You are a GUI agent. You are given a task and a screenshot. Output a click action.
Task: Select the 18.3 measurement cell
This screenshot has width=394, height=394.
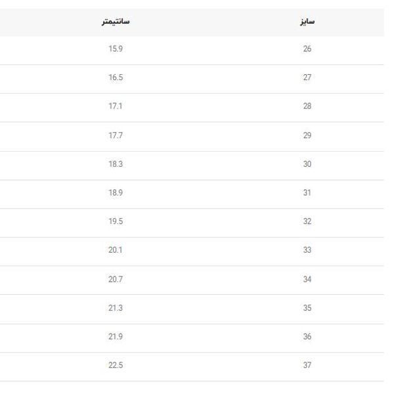point(116,164)
